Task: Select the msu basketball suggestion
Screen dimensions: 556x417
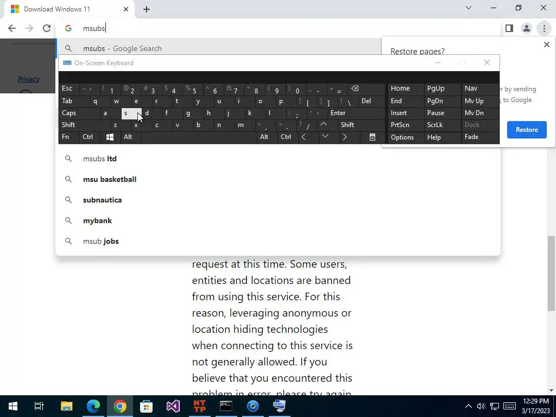Action: tap(278, 179)
